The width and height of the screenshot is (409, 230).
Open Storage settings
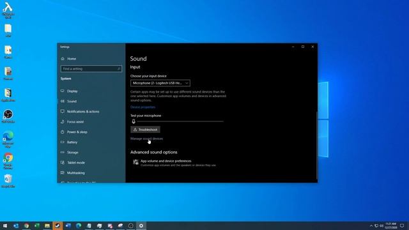[x=72, y=152]
